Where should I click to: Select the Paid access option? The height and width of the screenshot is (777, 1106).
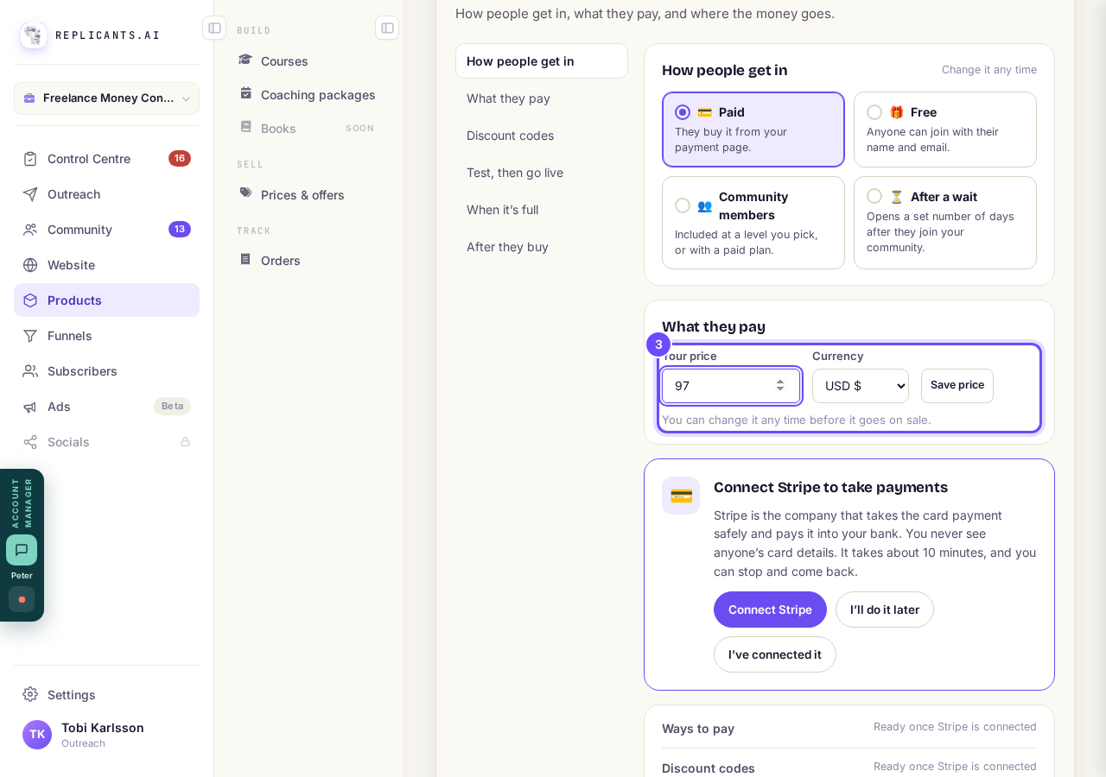pos(753,129)
